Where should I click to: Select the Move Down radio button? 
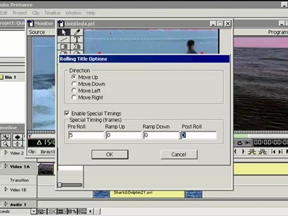click(x=74, y=84)
